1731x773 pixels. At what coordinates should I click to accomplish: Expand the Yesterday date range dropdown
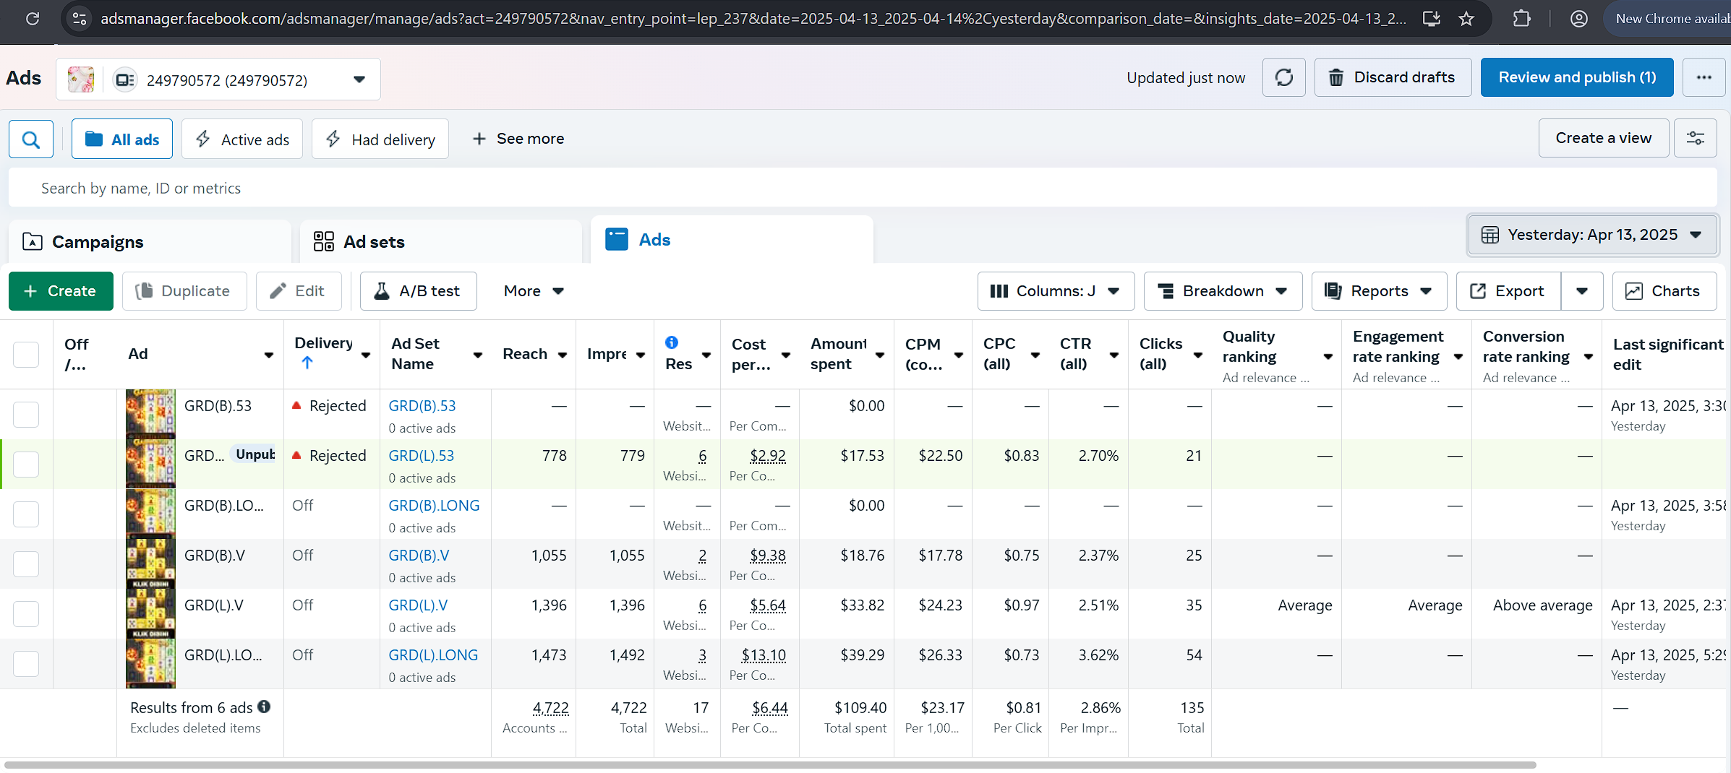click(x=1592, y=235)
